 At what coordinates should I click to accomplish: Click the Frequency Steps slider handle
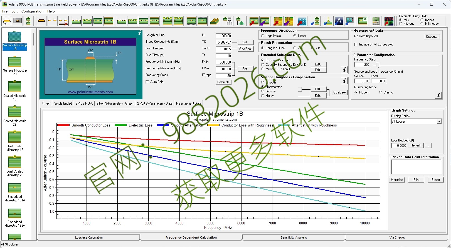point(379,65)
